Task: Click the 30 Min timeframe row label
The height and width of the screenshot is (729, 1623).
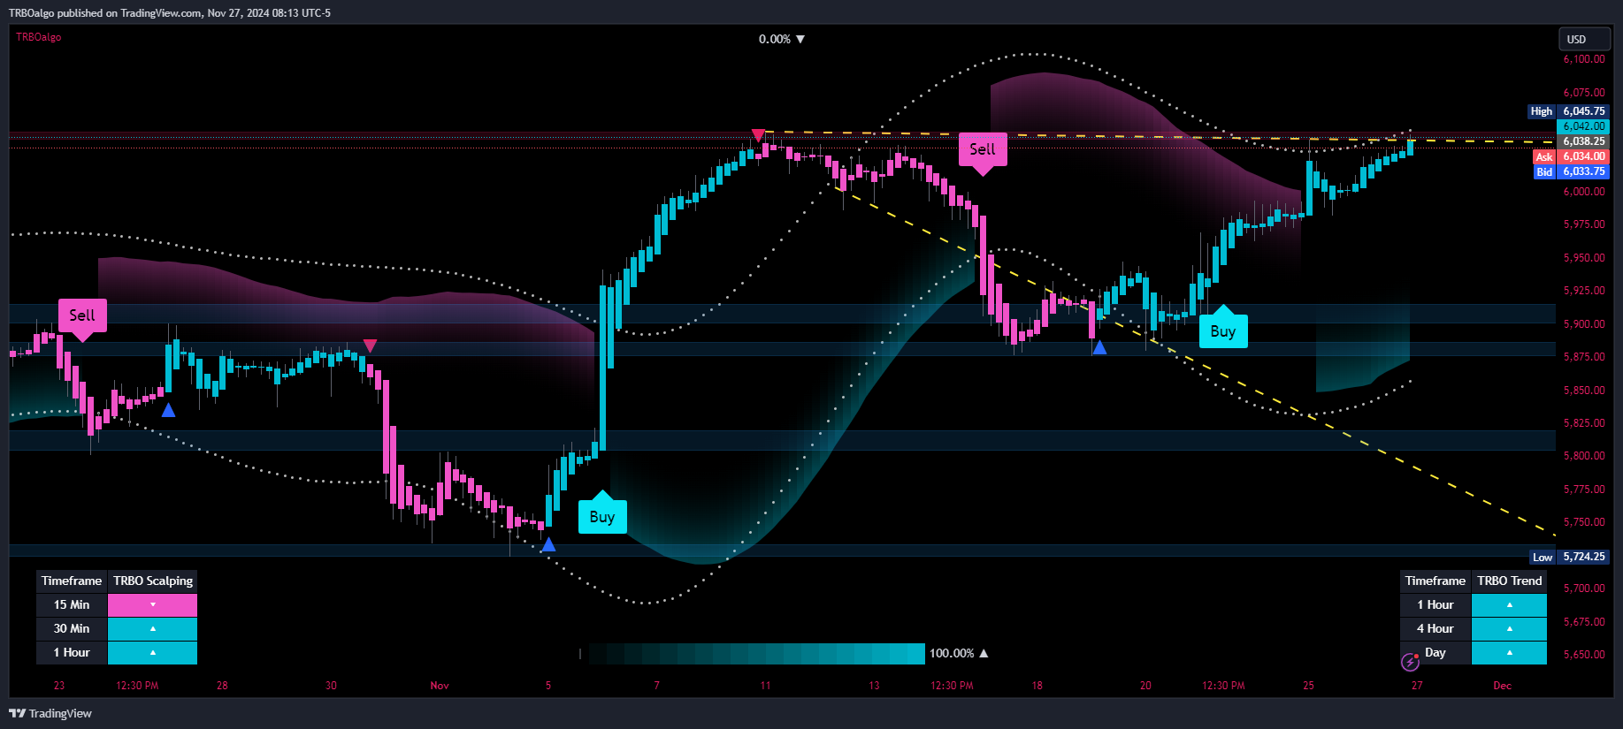Action: 72,629
